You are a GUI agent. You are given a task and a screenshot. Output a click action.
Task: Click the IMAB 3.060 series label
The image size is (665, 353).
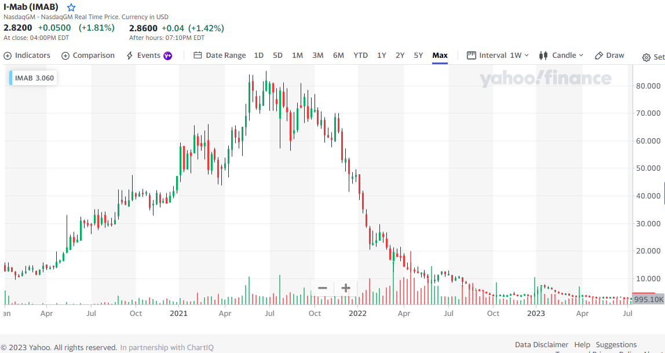[34, 78]
